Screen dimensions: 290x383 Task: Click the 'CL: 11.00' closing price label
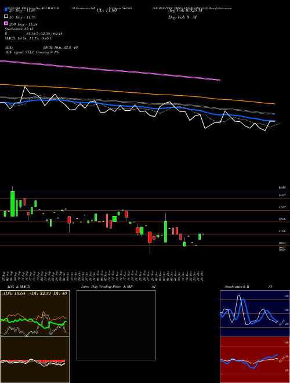point(107,10)
